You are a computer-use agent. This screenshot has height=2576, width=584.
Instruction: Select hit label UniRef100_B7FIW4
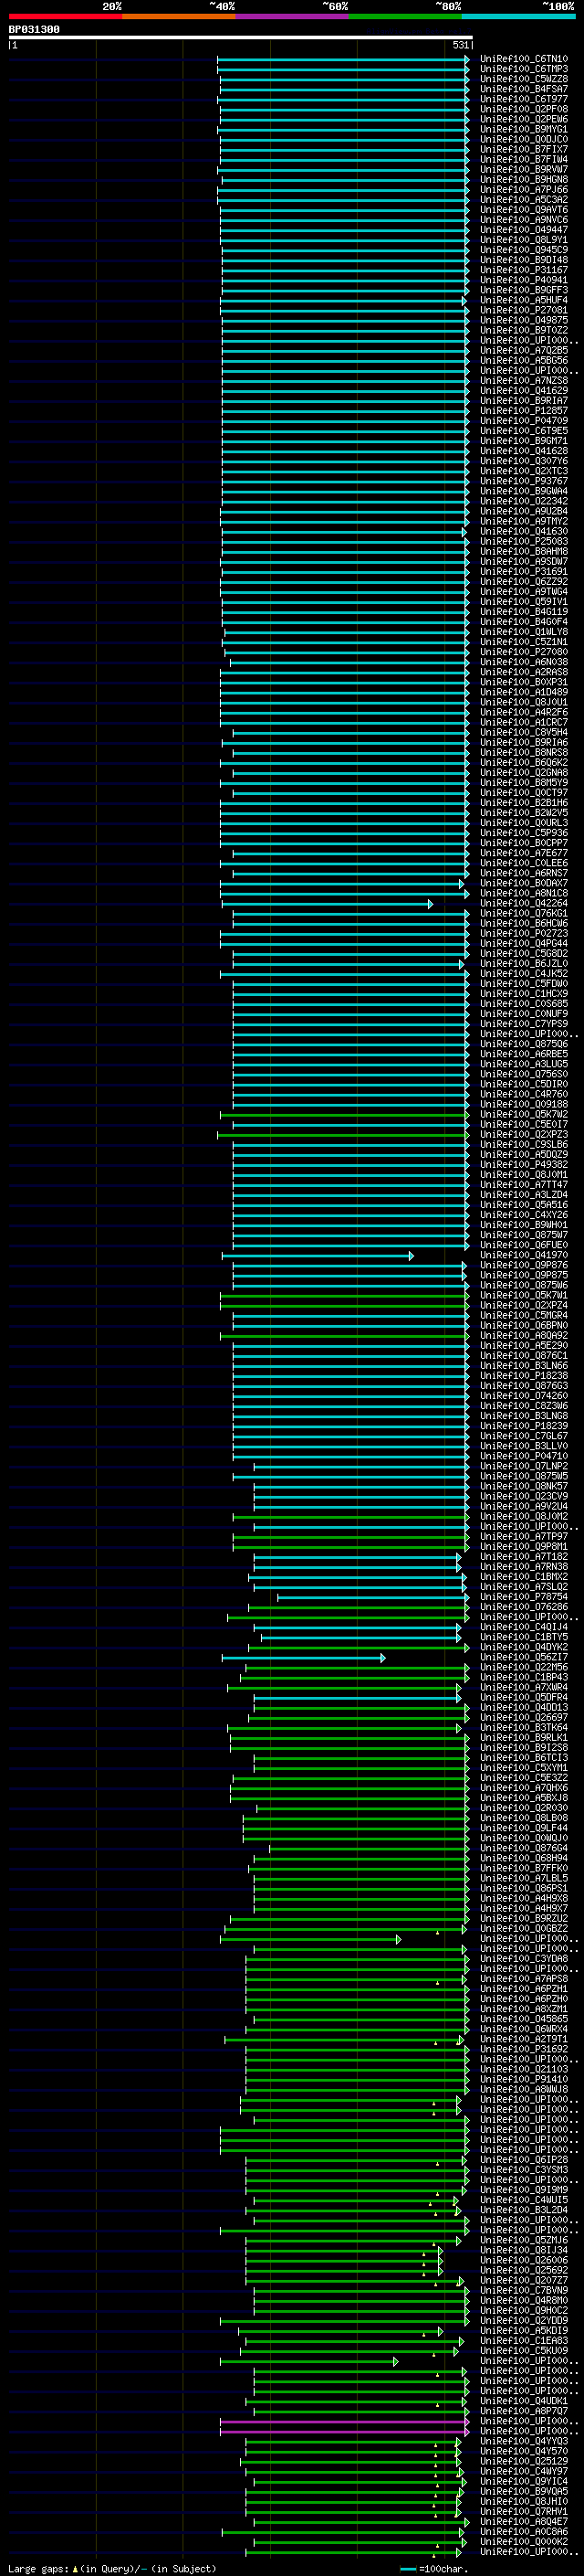click(524, 159)
